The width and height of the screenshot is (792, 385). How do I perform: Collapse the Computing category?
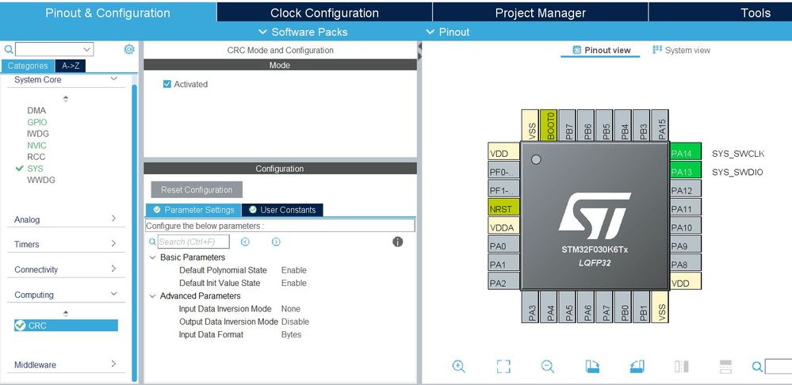(x=113, y=294)
